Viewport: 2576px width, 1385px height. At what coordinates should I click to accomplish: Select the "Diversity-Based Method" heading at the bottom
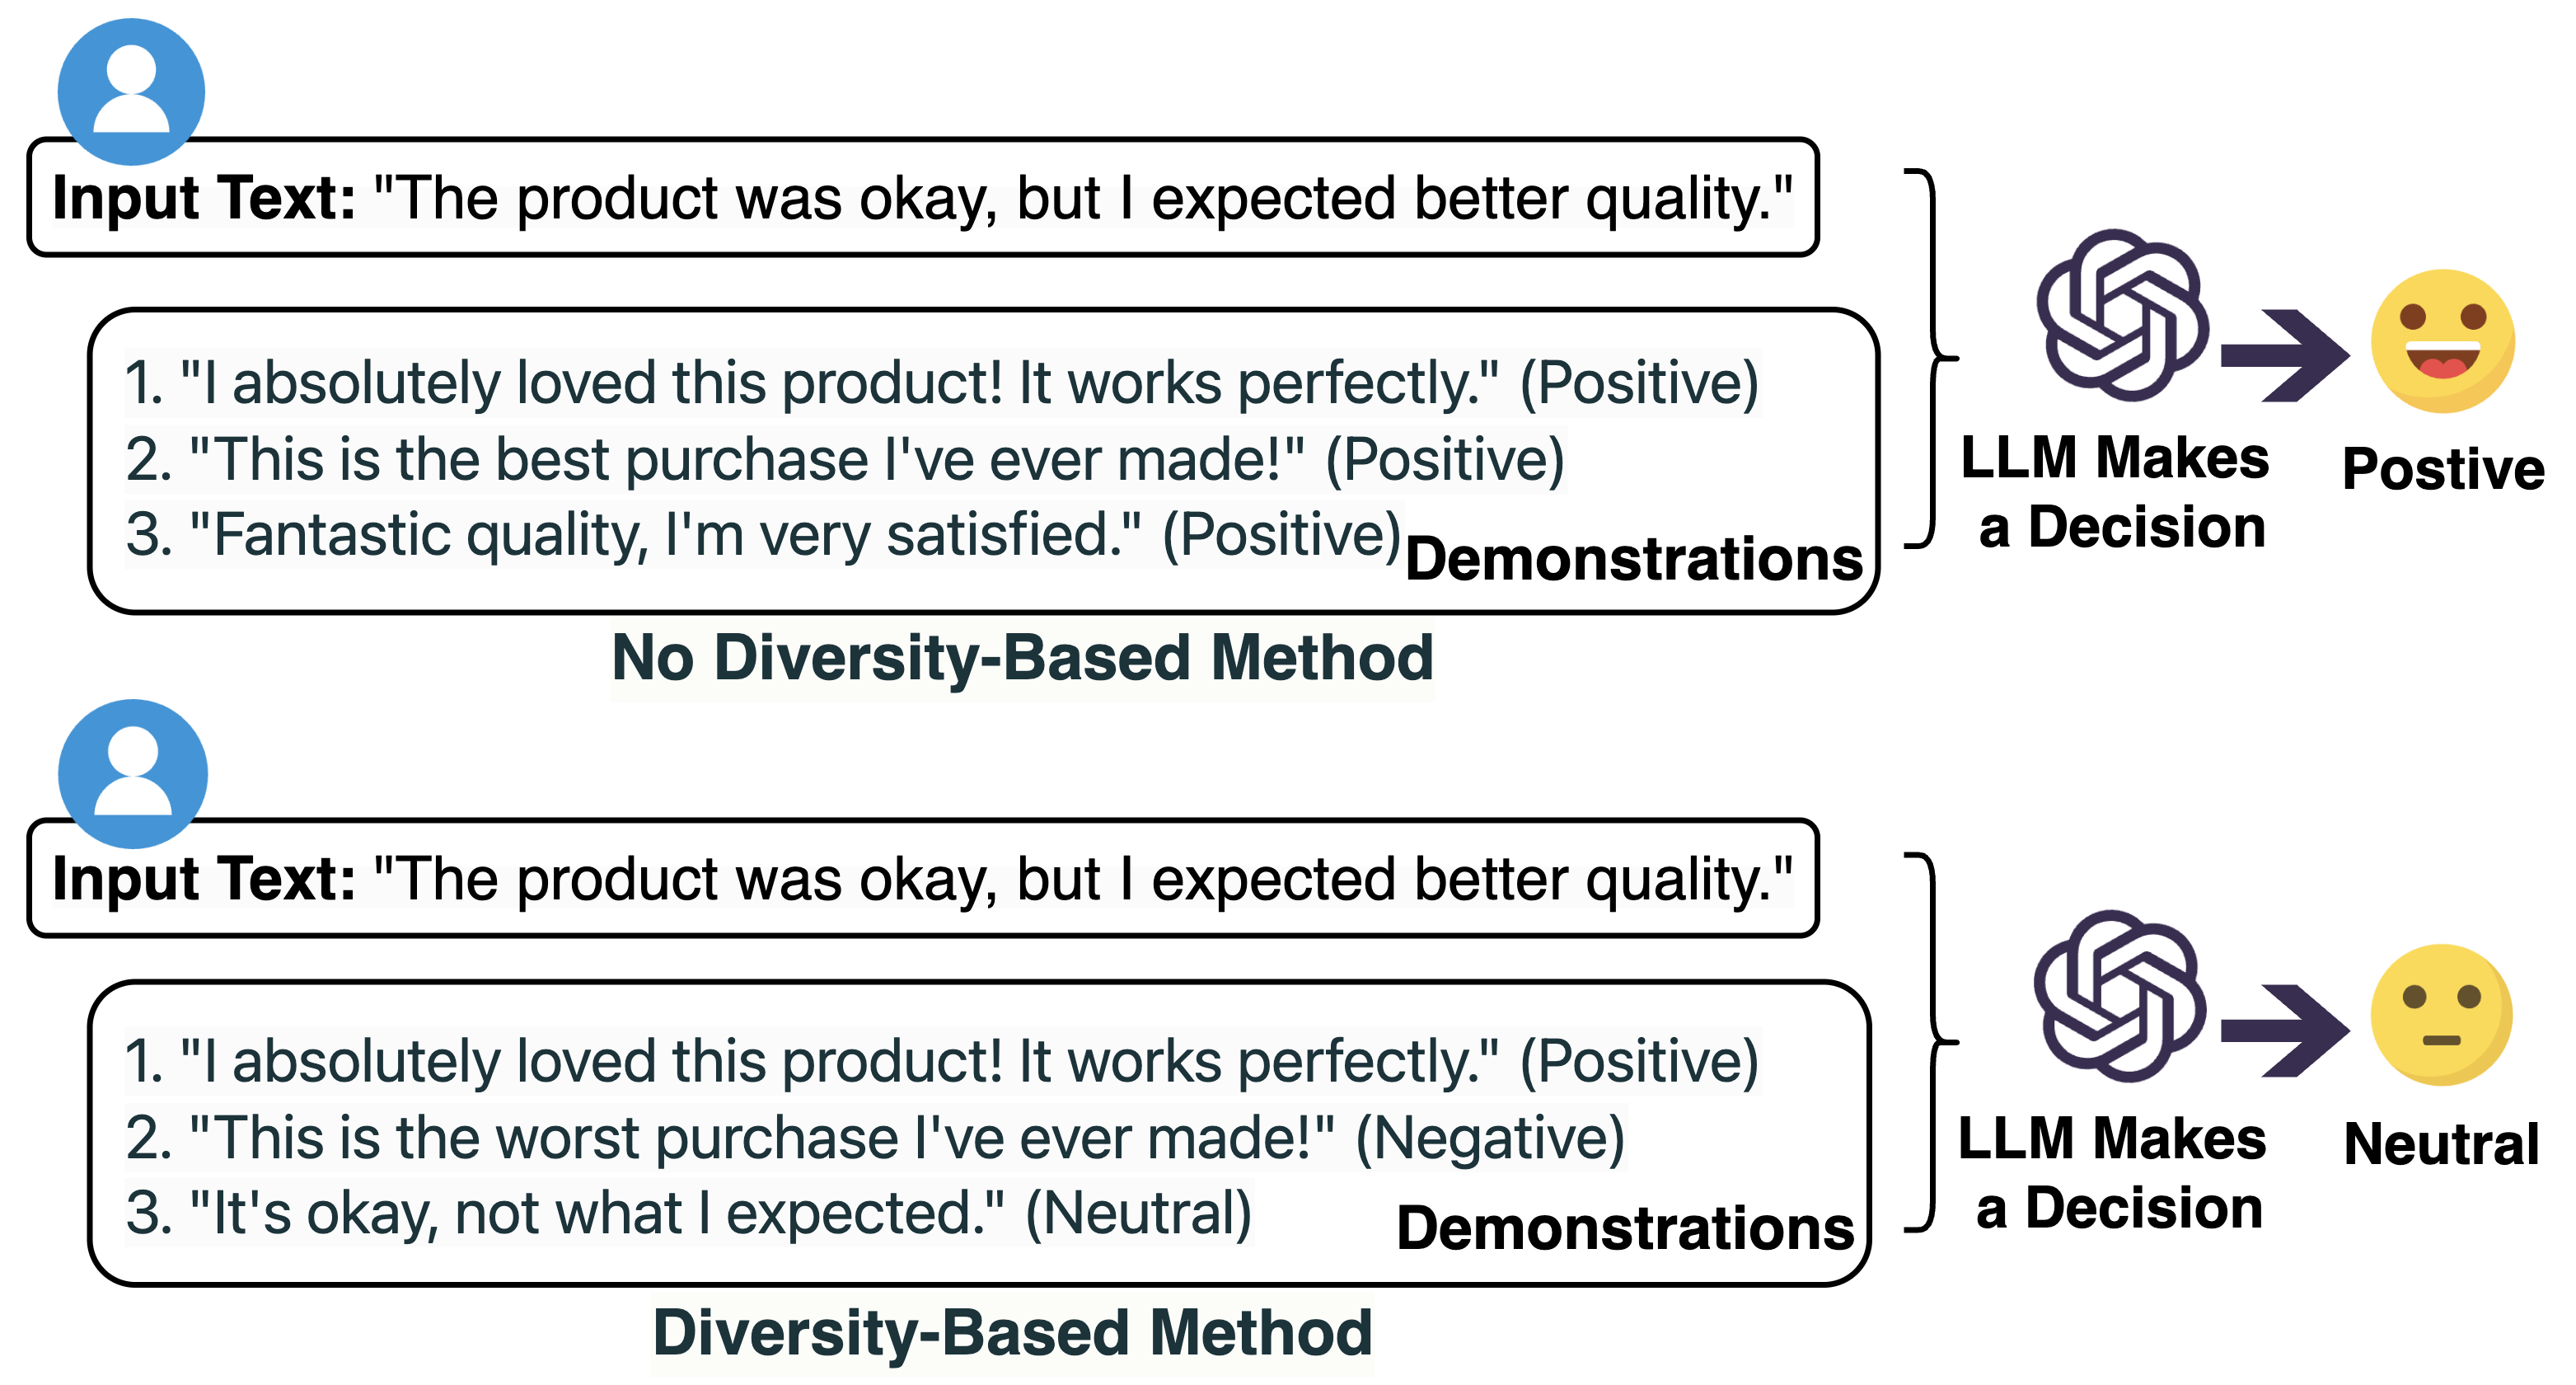click(1012, 1335)
